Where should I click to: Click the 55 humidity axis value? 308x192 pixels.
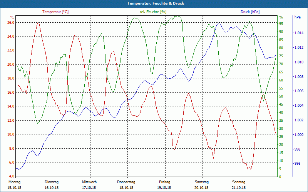point(281,88)
